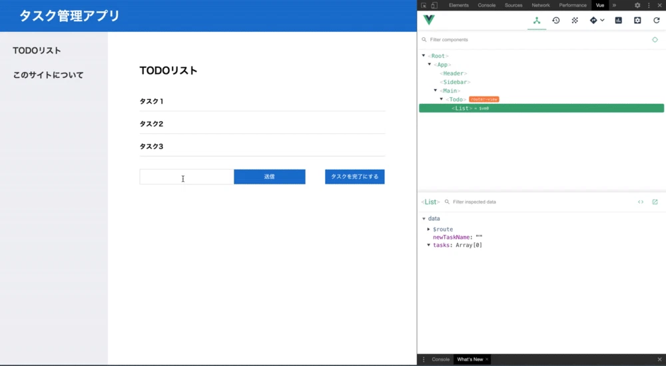
Task: Select the highlighted List component row
Action: 541,108
